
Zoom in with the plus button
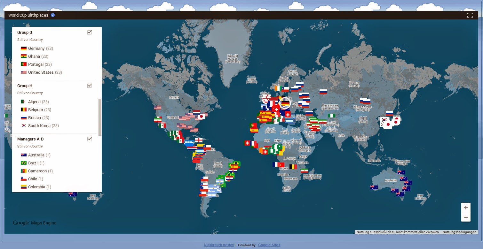tap(466, 207)
